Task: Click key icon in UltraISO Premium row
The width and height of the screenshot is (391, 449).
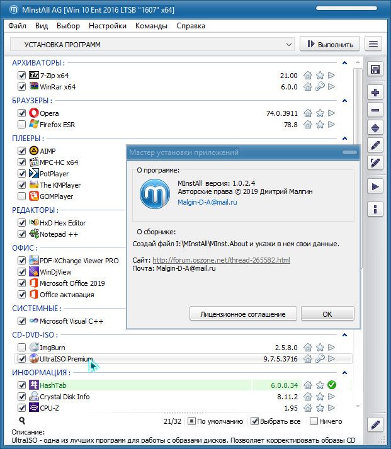Action: [x=320, y=358]
